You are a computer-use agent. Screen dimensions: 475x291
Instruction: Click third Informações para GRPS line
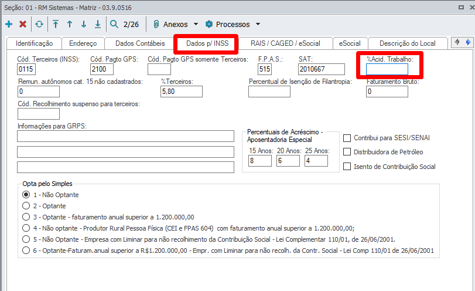[x=125, y=167]
